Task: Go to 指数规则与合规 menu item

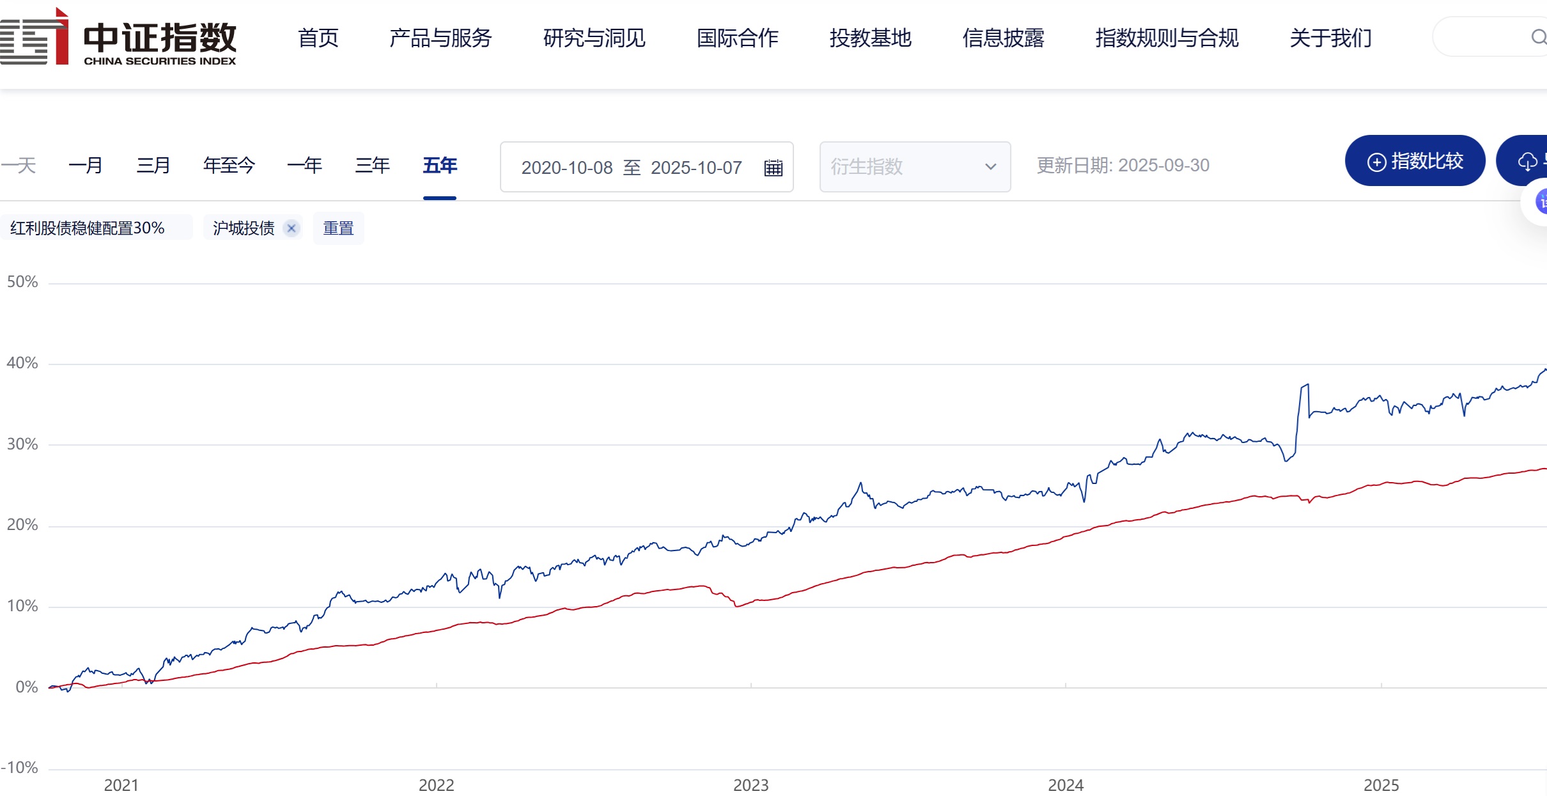Action: tap(1167, 38)
